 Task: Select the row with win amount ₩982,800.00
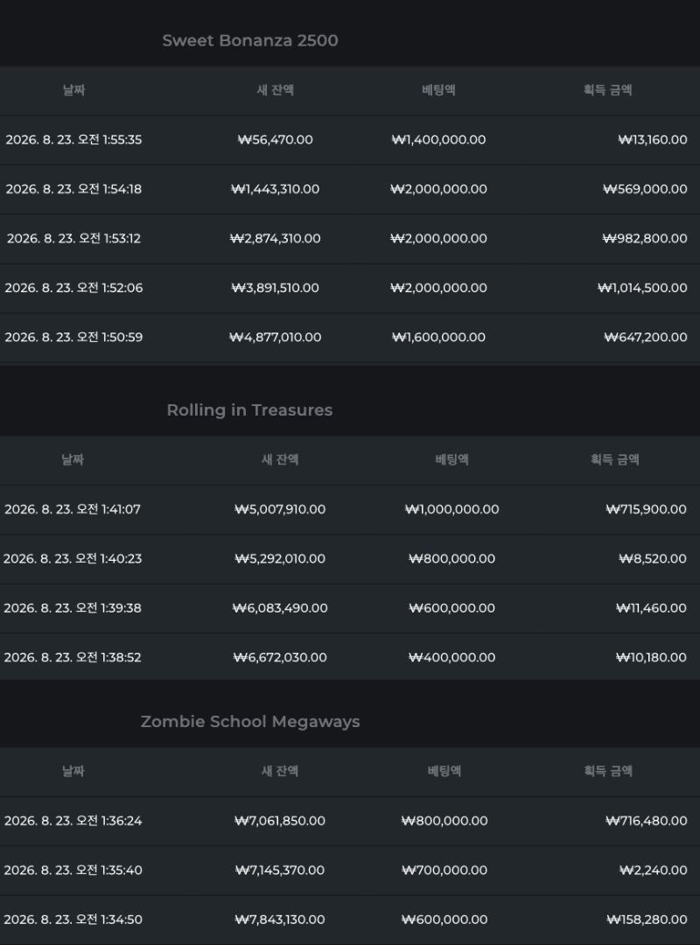coord(350,239)
